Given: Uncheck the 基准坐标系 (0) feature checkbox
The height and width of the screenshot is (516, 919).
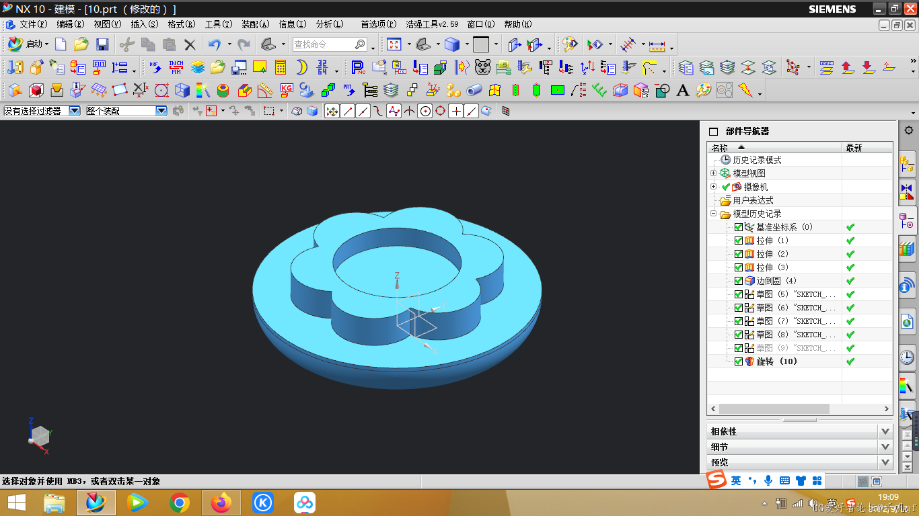Looking at the screenshot, I should pos(739,227).
